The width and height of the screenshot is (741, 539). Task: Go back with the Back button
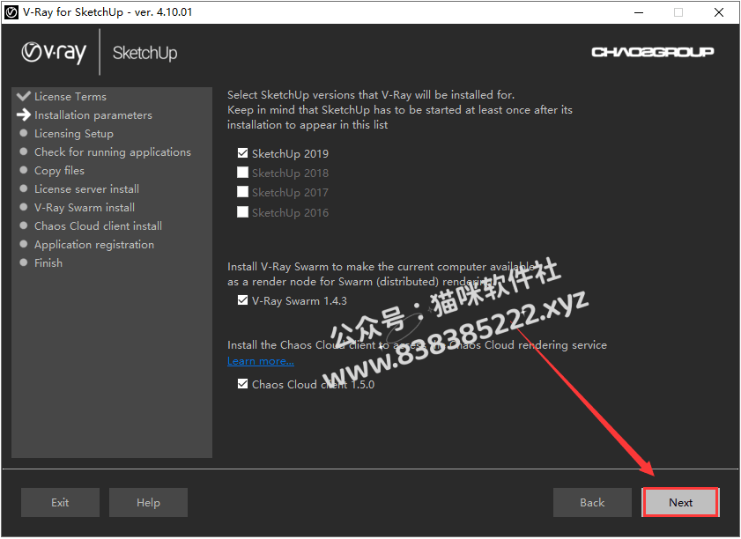coord(592,503)
